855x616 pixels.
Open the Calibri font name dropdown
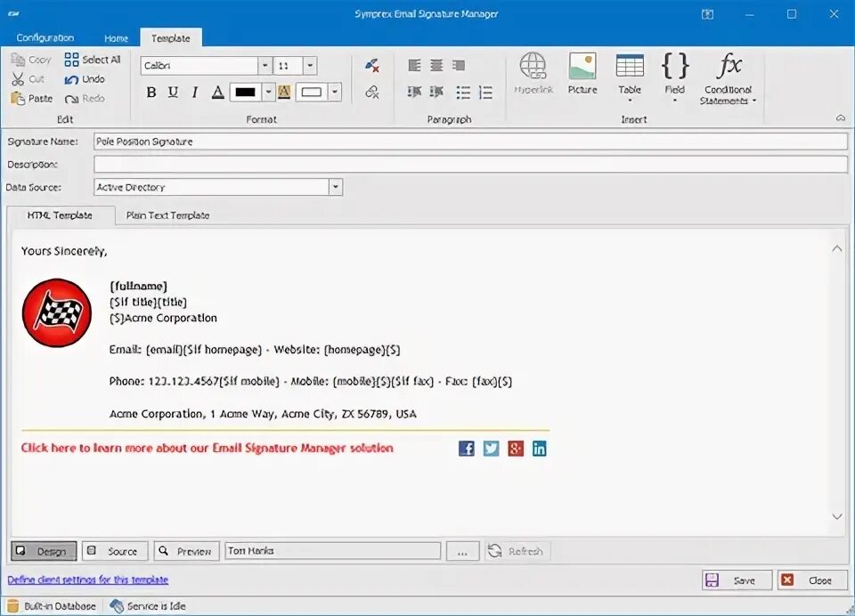[x=265, y=65]
